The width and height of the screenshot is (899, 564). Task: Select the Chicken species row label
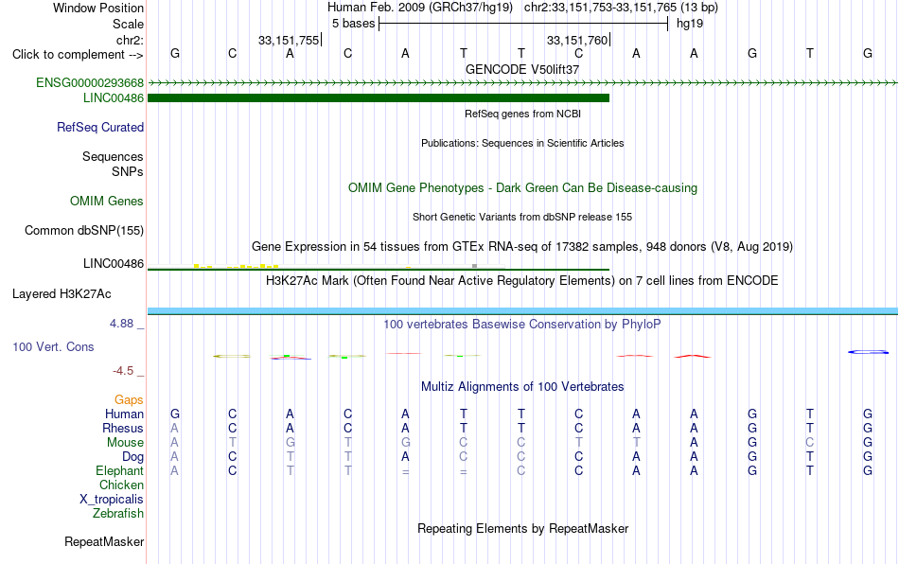click(x=121, y=485)
